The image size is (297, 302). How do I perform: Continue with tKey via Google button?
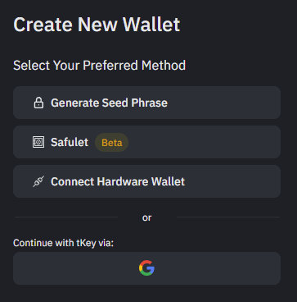coord(146,268)
